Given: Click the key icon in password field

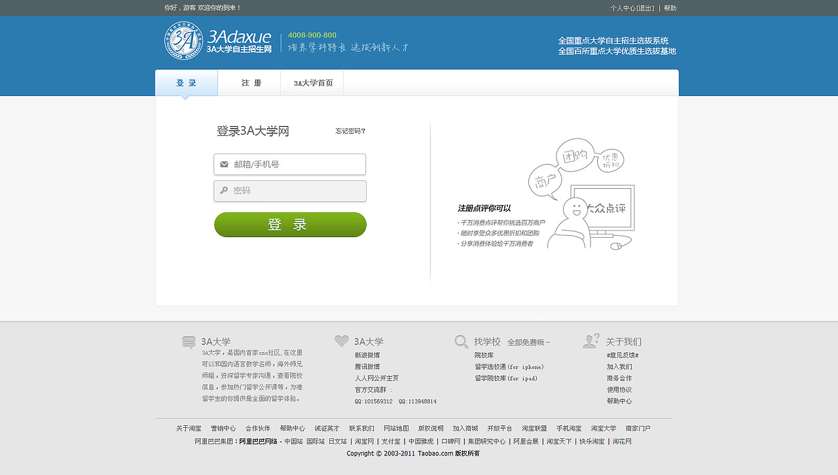Looking at the screenshot, I should (x=224, y=191).
